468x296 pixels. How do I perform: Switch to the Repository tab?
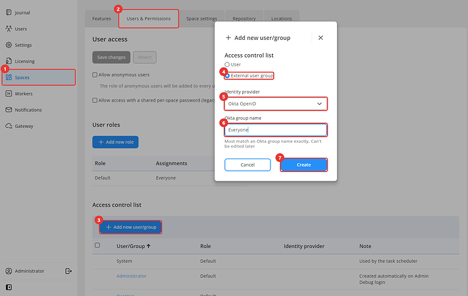244,18
